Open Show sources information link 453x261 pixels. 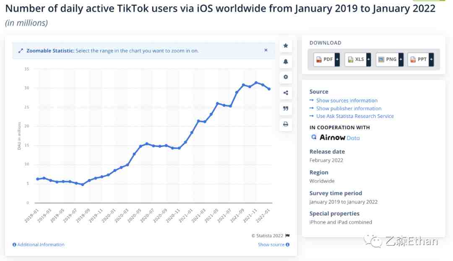[347, 101]
